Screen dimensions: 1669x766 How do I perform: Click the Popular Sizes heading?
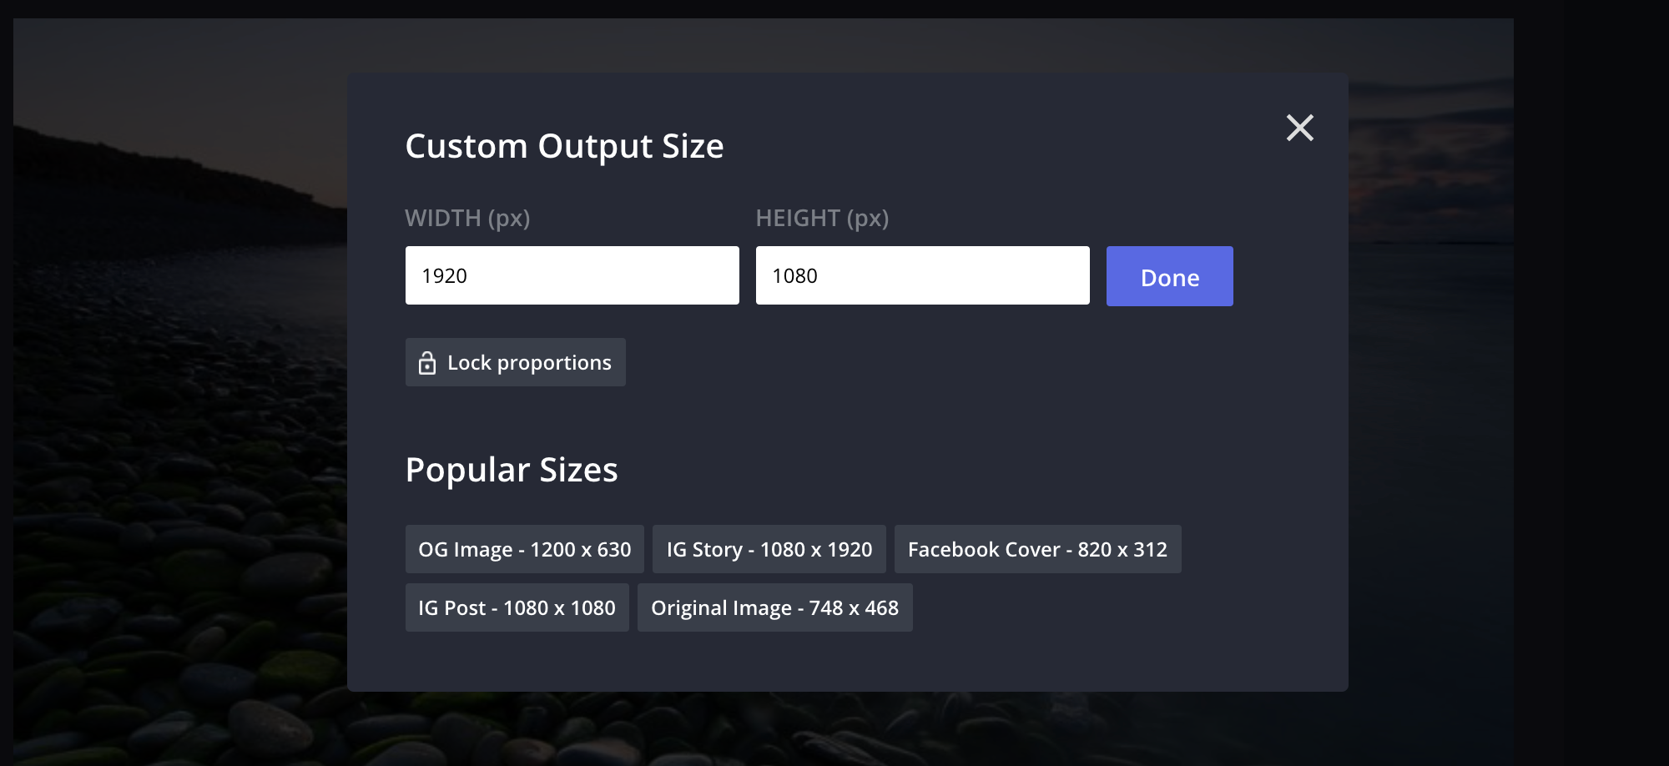pyautogui.click(x=512, y=470)
